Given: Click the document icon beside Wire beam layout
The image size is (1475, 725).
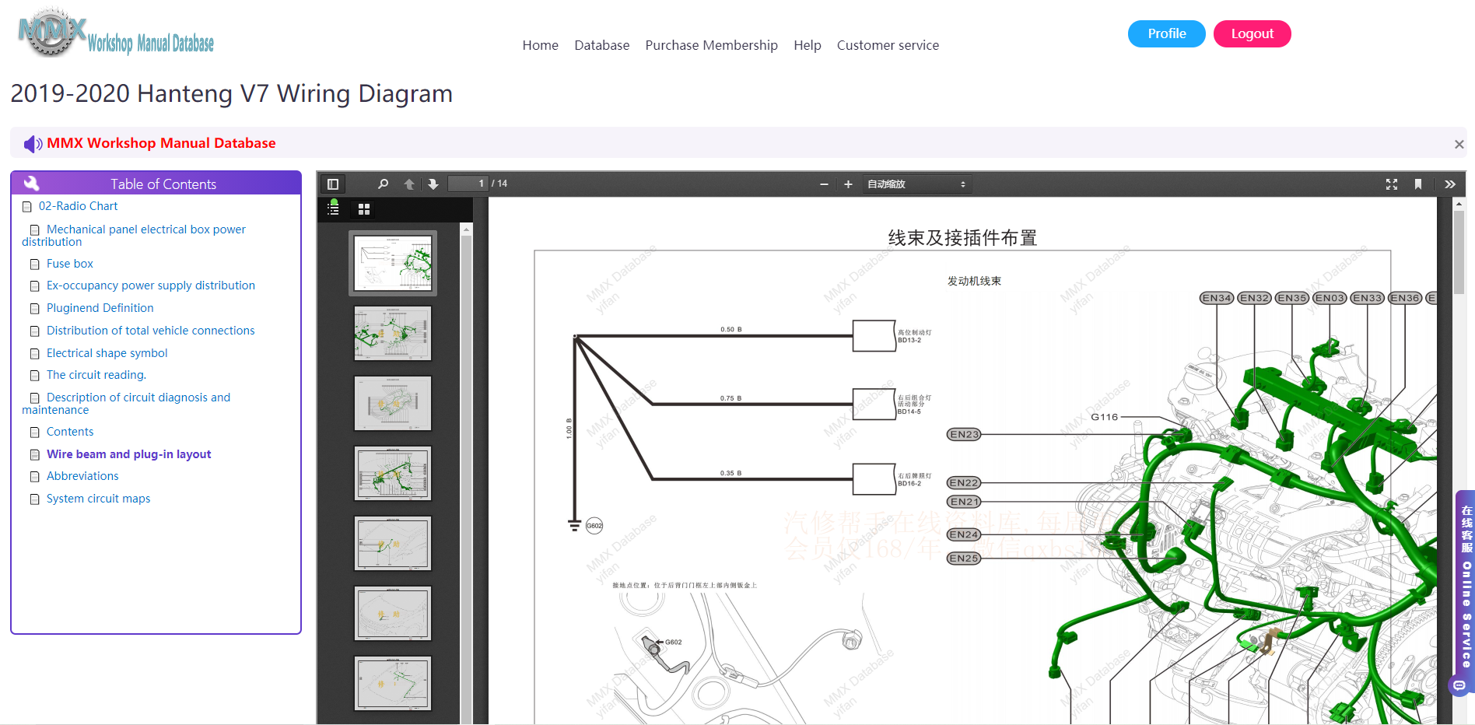Looking at the screenshot, I should (x=34, y=455).
